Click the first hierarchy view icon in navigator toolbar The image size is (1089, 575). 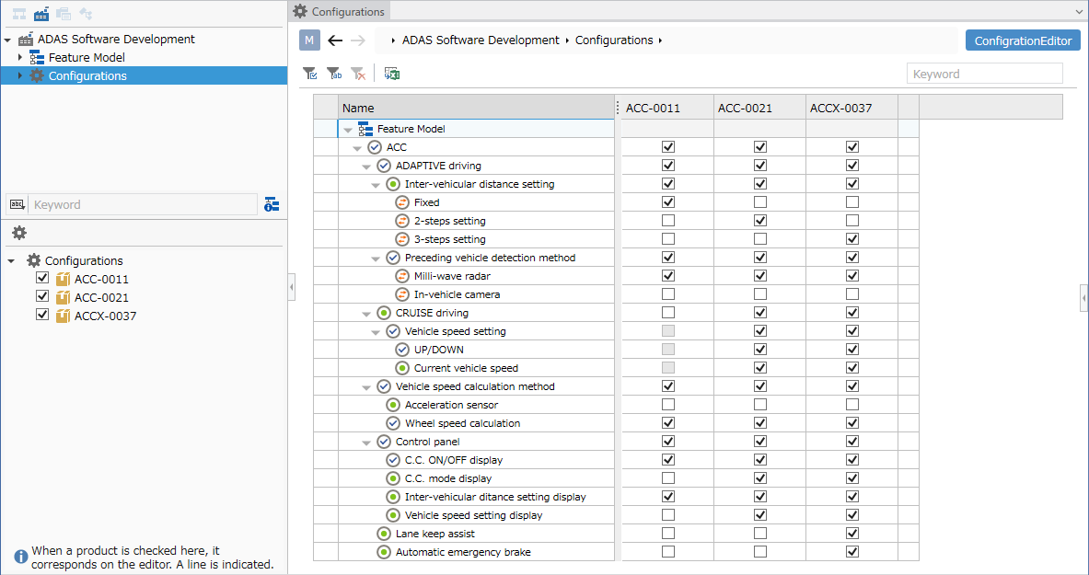click(x=19, y=14)
